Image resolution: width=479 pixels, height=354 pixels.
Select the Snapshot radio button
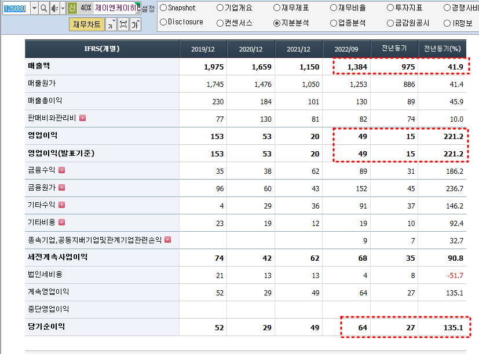pyautogui.click(x=163, y=8)
